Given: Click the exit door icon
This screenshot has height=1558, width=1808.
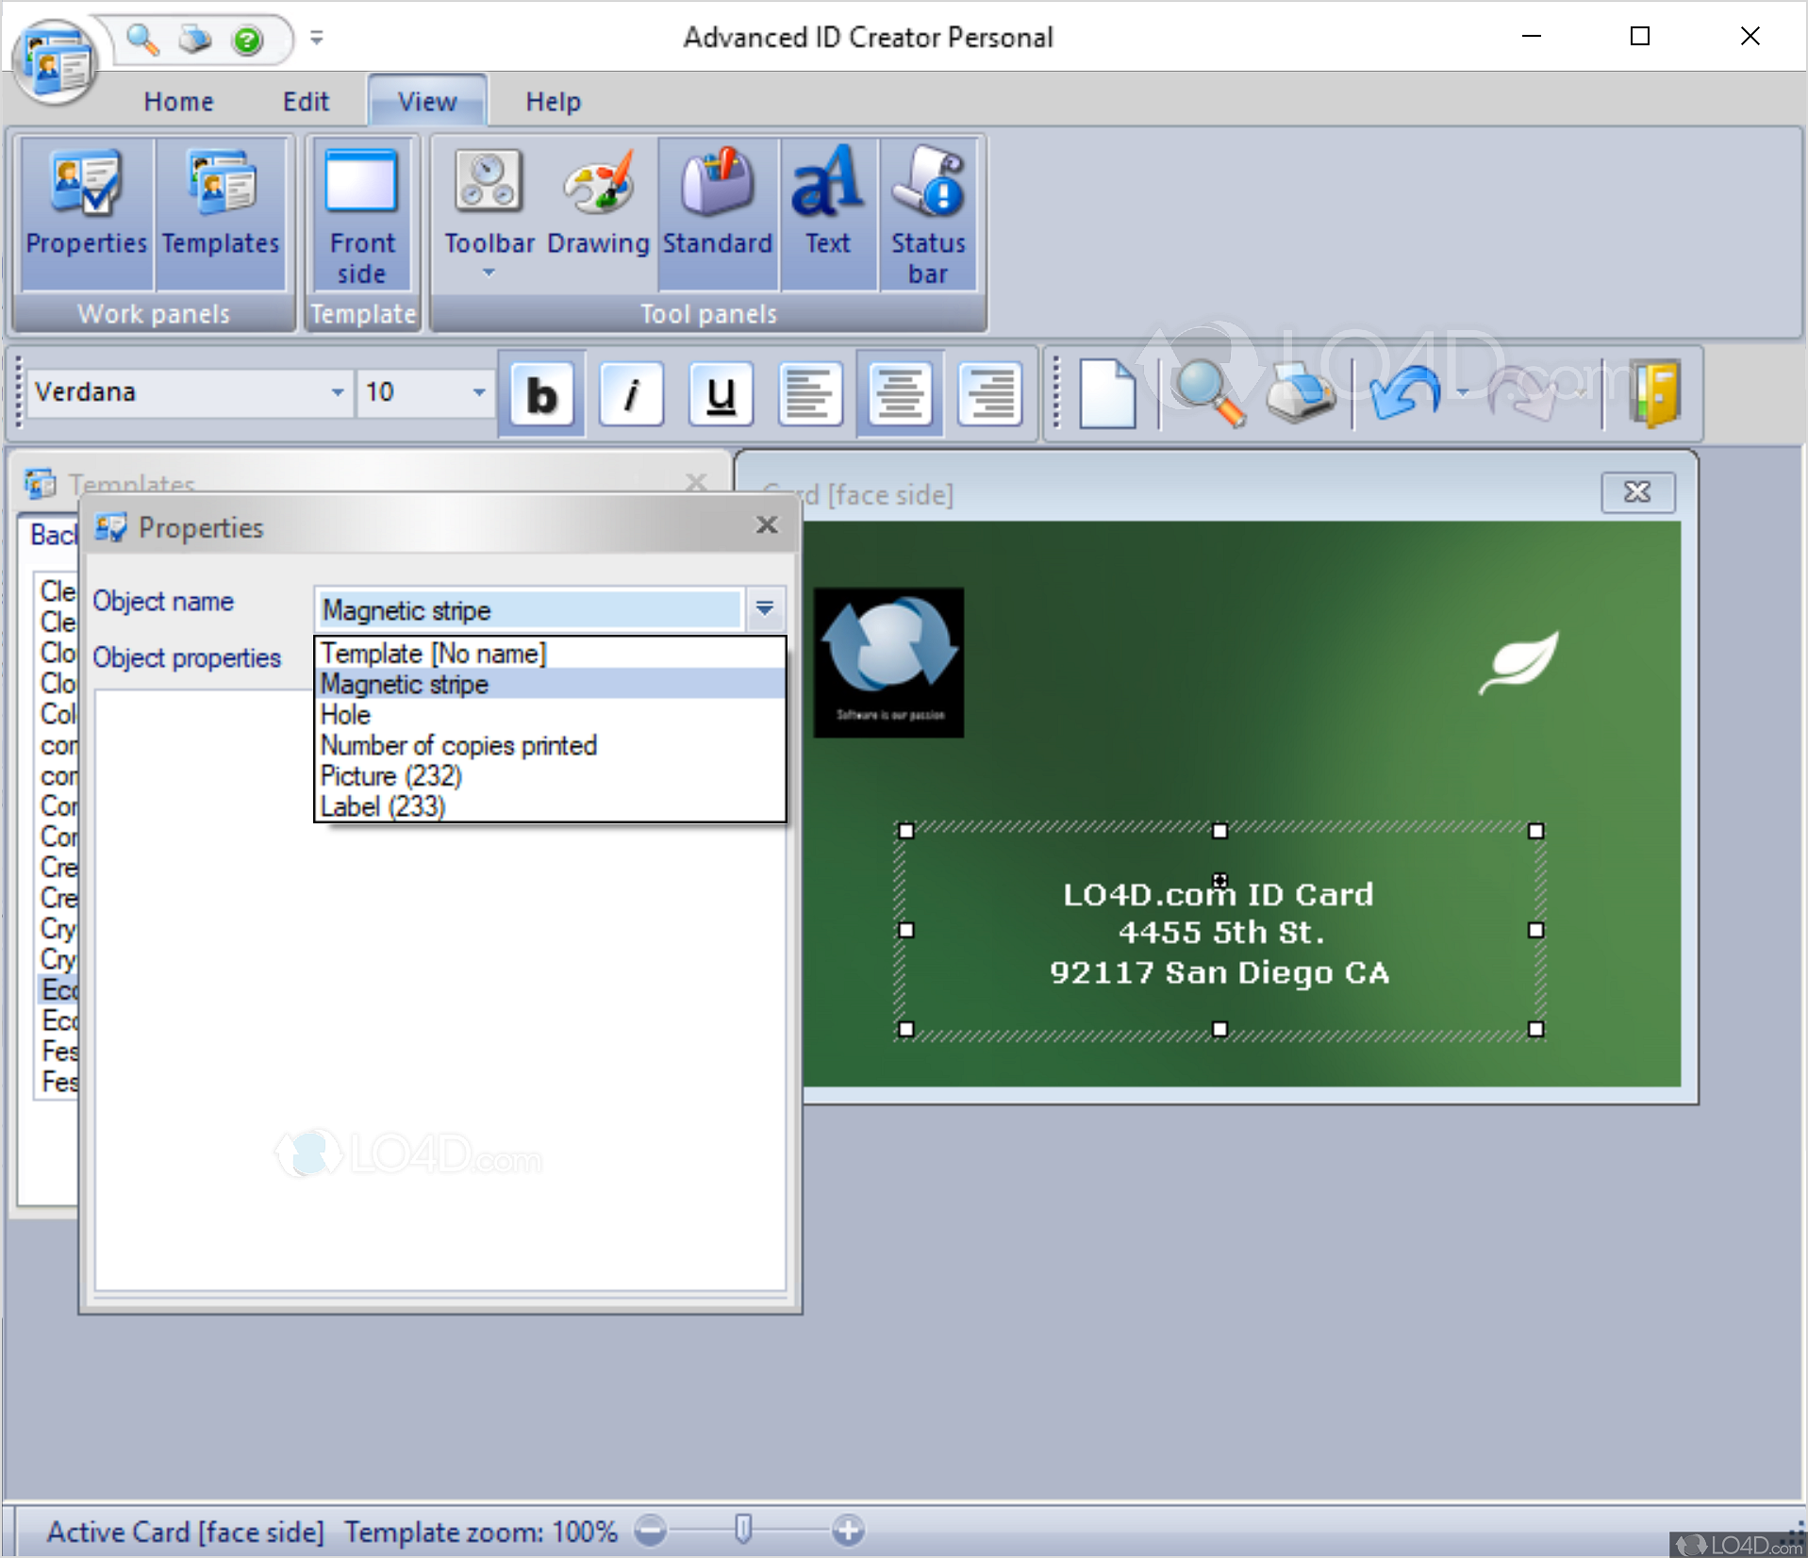Looking at the screenshot, I should pyautogui.click(x=1657, y=394).
